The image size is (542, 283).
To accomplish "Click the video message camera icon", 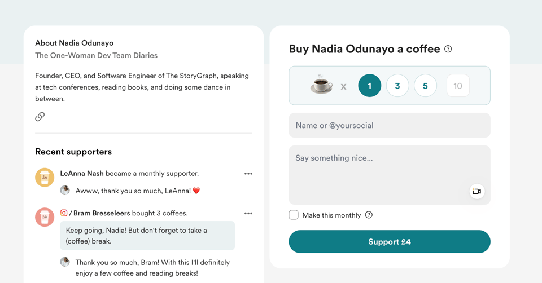I will click(x=477, y=192).
